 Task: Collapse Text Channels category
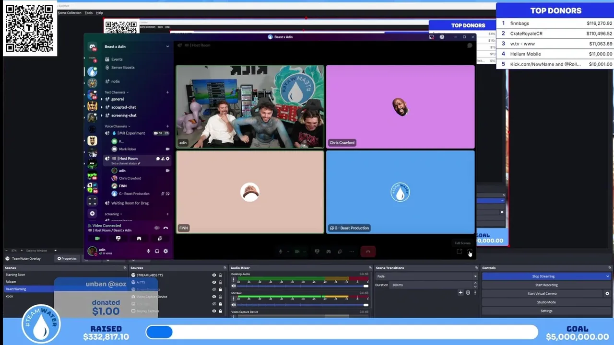coord(116,92)
